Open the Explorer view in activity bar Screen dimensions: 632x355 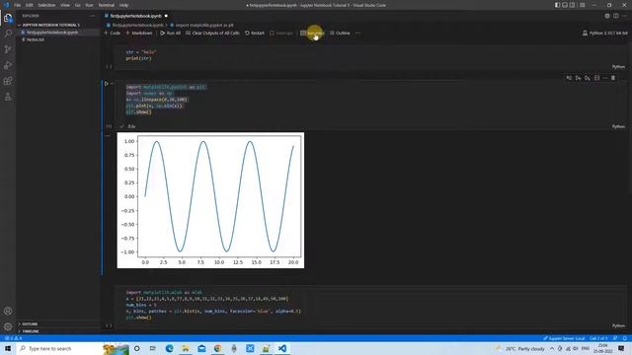[x=8, y=18]
